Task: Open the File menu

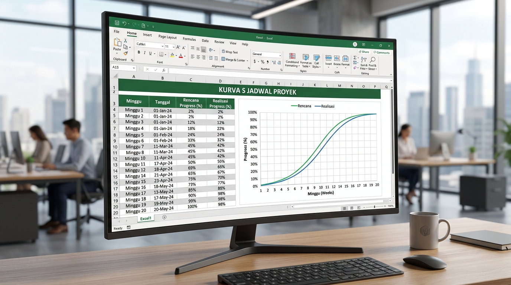Action: (x=117, y=32)
